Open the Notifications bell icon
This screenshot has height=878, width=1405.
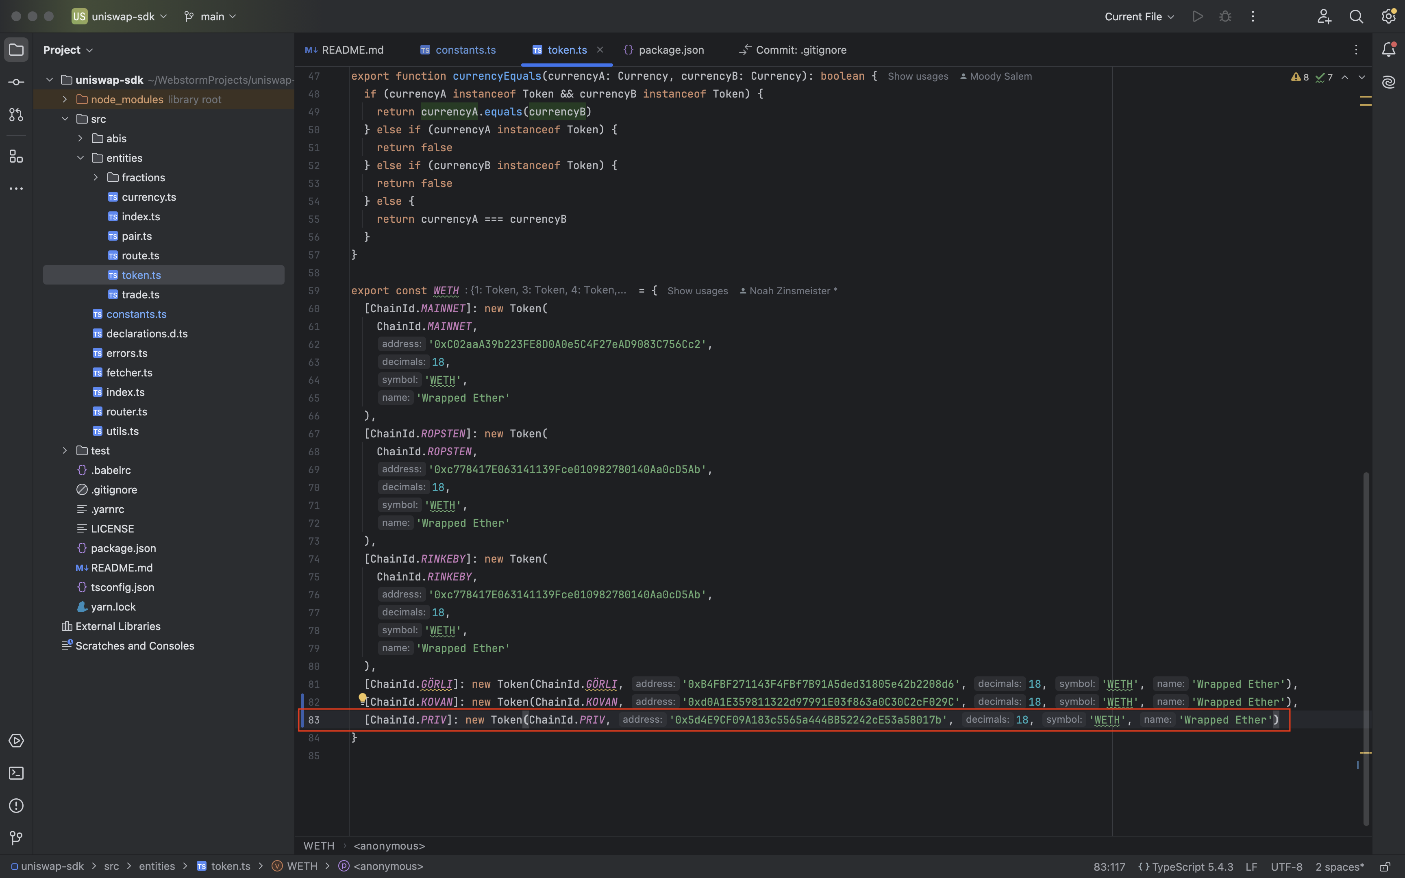tap(1389, 50)
